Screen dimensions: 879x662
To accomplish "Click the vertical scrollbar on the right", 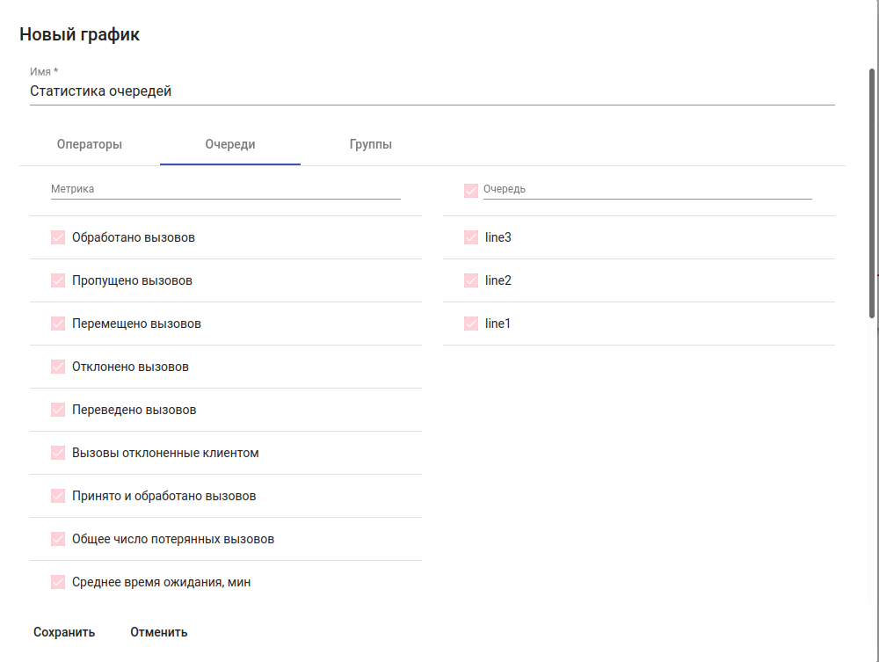I will 872,193.
